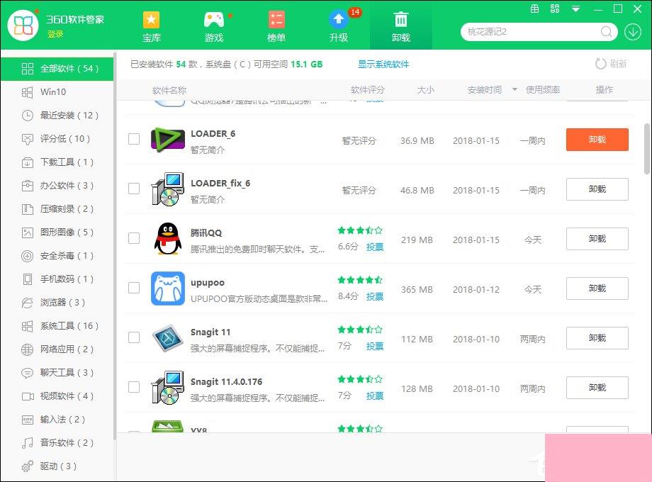Uninstall Snagit 11
652x482 pixels.
[x=597, y=337]
